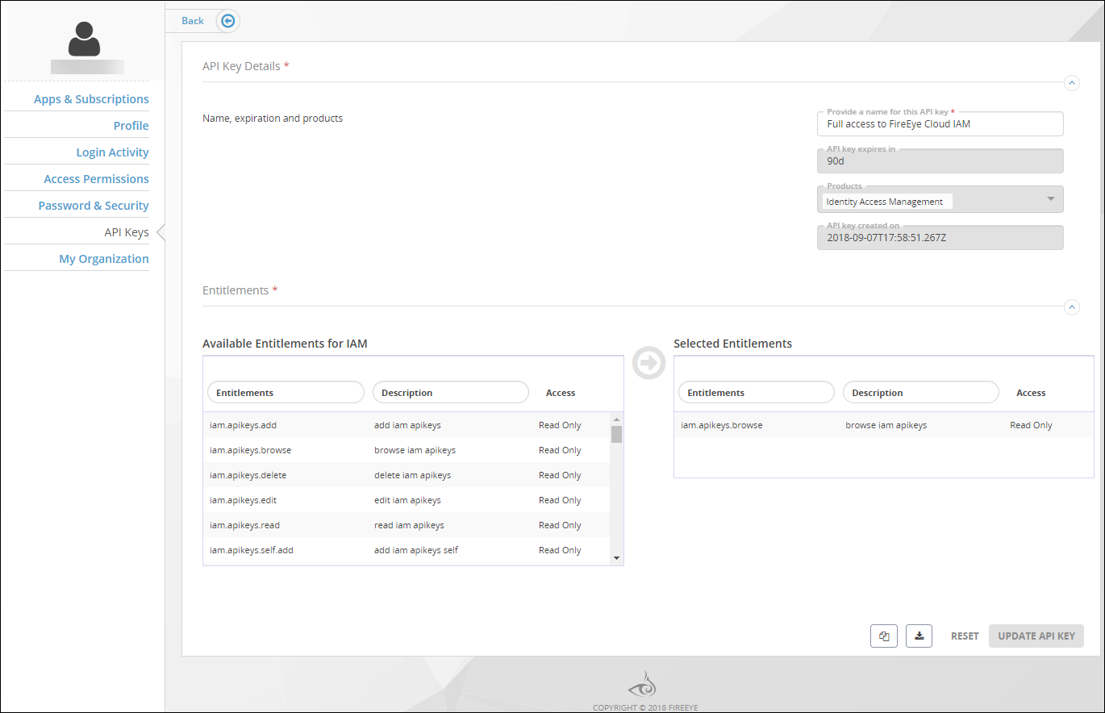Click Entitlements filter in Available Entitlements

tap(286, 393)
